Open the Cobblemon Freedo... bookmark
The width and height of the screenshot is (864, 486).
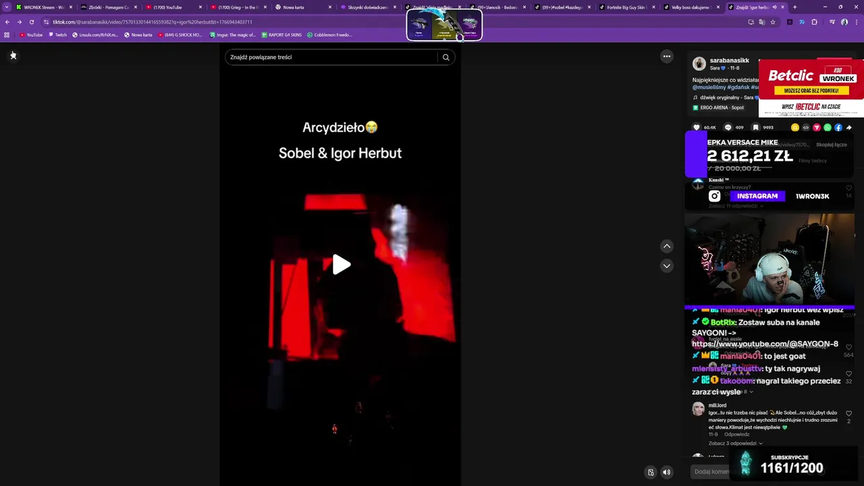point(329,35)
